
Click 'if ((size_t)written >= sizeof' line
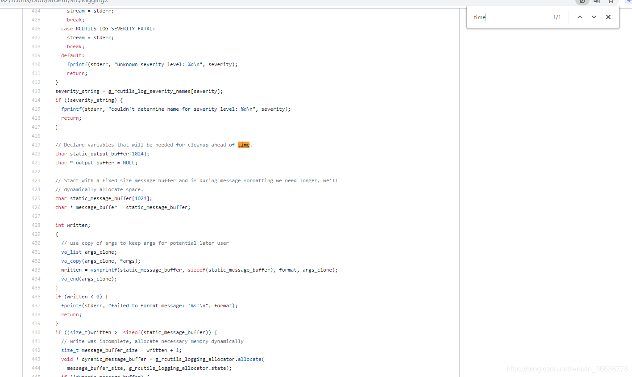[x=136, y=332]
